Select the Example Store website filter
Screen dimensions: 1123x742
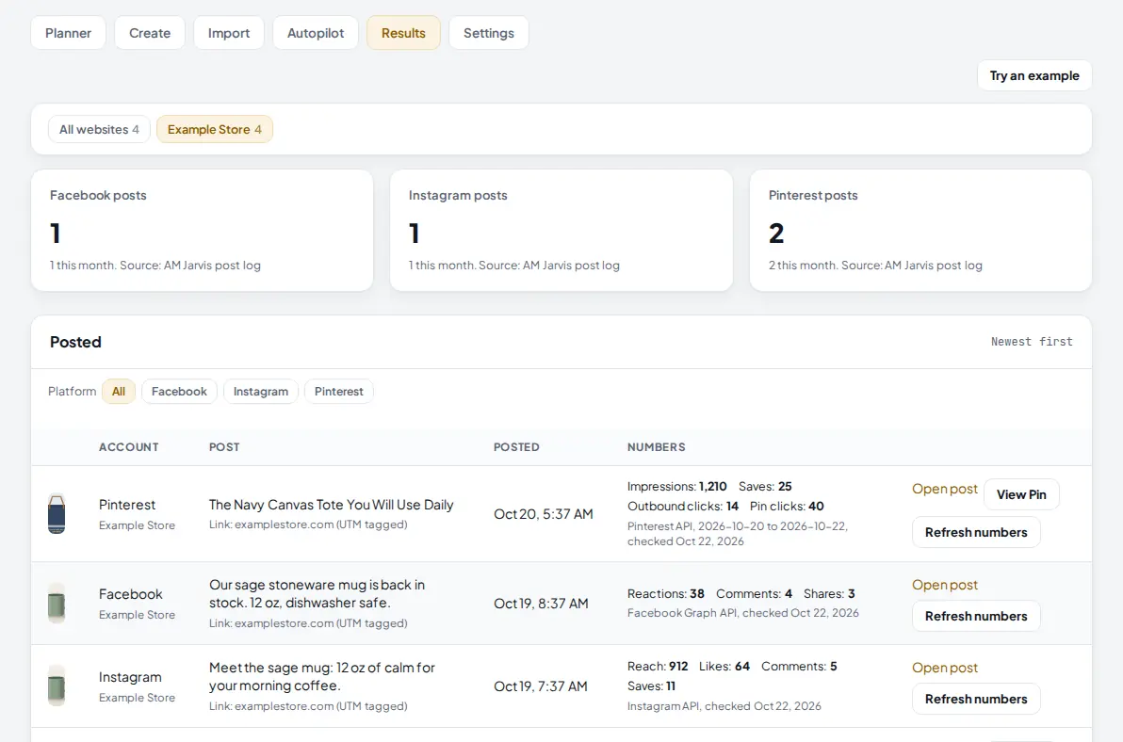click(x=214, y=130)
